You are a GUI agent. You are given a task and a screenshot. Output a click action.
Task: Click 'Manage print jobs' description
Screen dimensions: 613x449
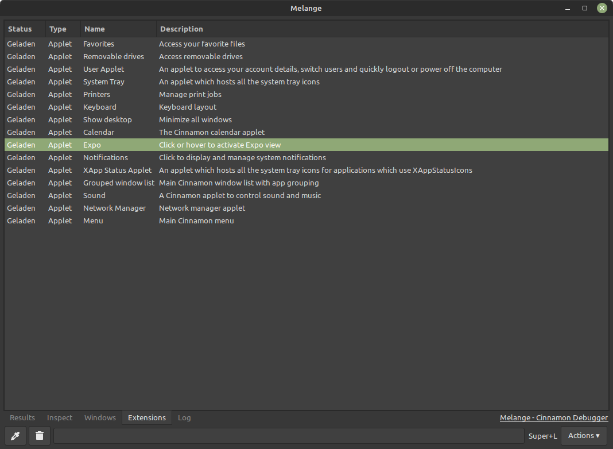[190, 95]
